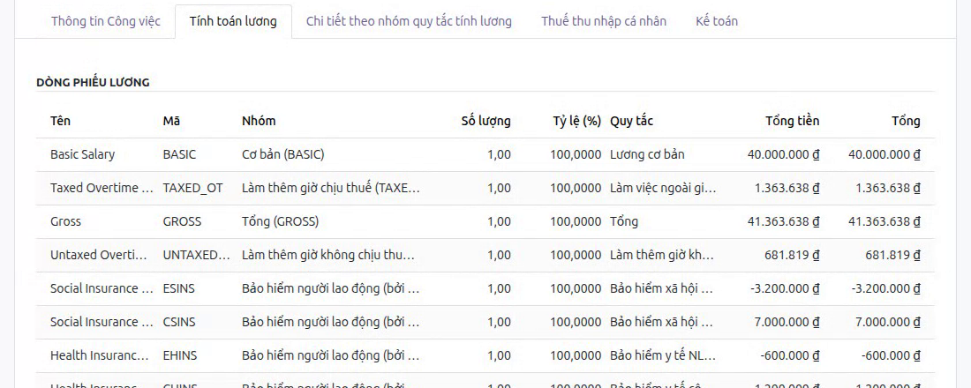Viewport: 971px width, 388px height.
Task: Sort by the Tỷ lệ (%) column header
Action: click(x=577, y=122)
